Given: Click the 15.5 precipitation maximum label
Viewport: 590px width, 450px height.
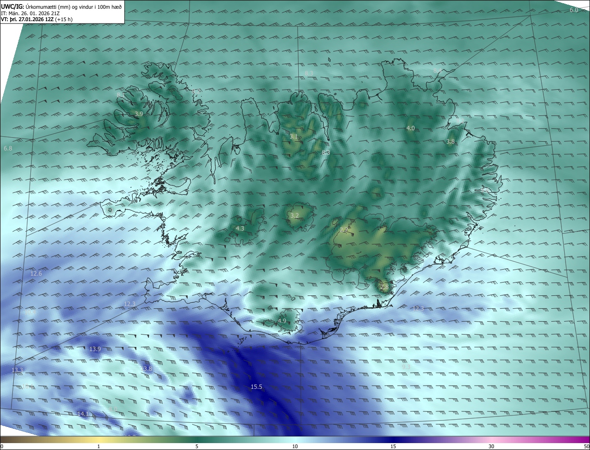Looking at the screenshot, I should pos(256,387).
